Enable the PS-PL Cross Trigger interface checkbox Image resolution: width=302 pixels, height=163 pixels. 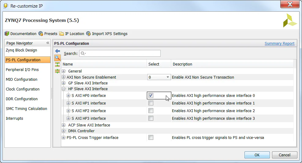(x=151, y=137)
